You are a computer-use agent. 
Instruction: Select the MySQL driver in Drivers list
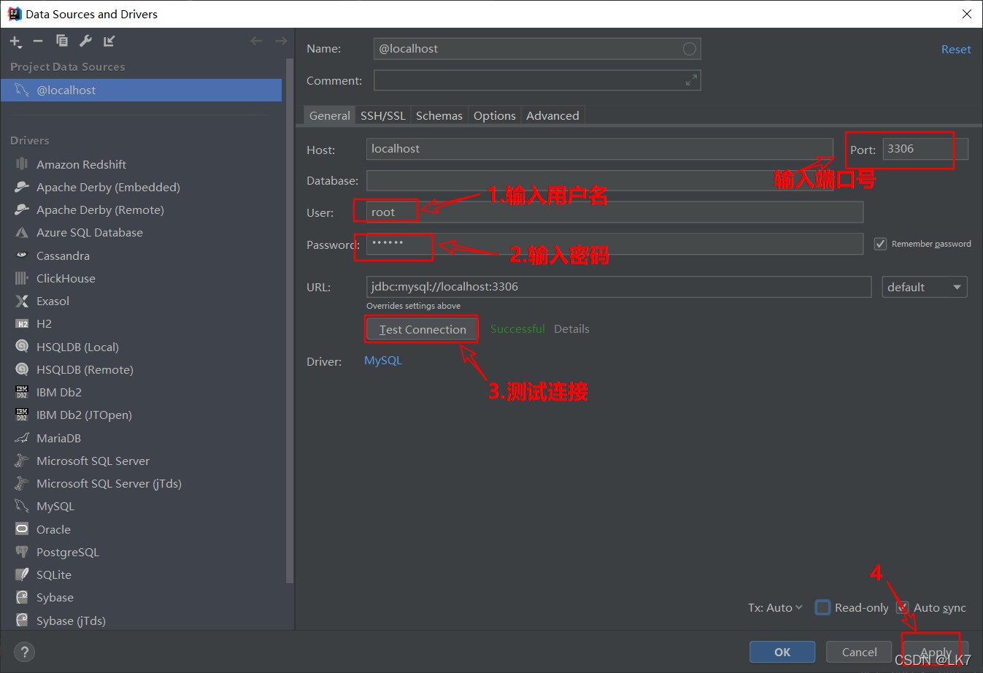[54, 506]
